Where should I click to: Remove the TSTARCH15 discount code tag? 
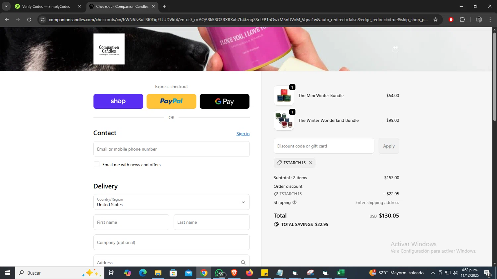coord(310,163)
